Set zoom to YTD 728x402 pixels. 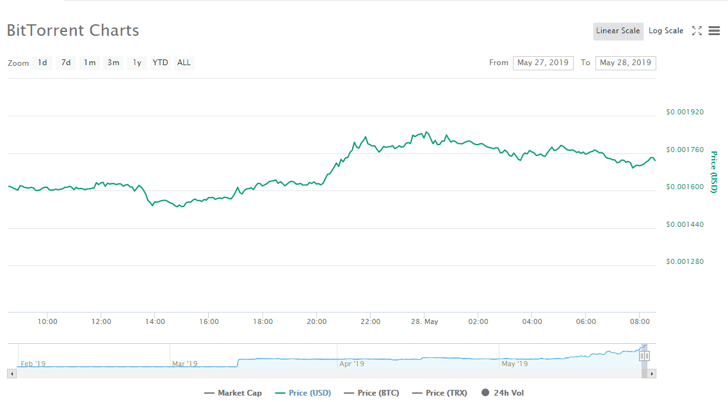pos(160,63)
